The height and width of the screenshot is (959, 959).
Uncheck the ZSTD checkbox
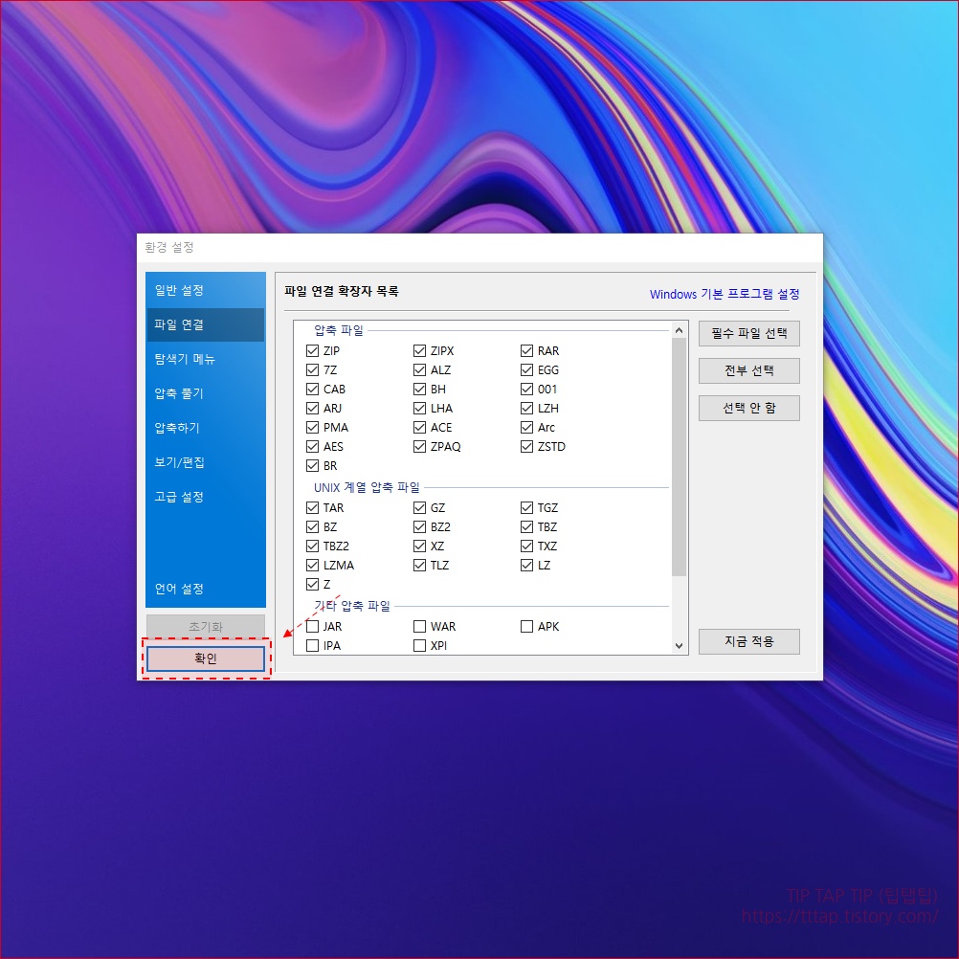click(526, 446)
